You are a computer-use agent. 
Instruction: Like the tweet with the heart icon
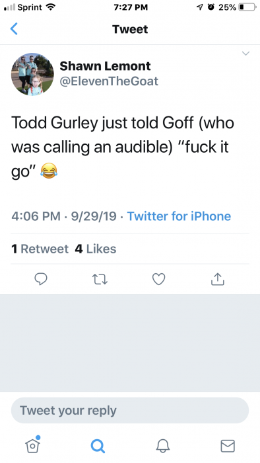pos(159,279)
